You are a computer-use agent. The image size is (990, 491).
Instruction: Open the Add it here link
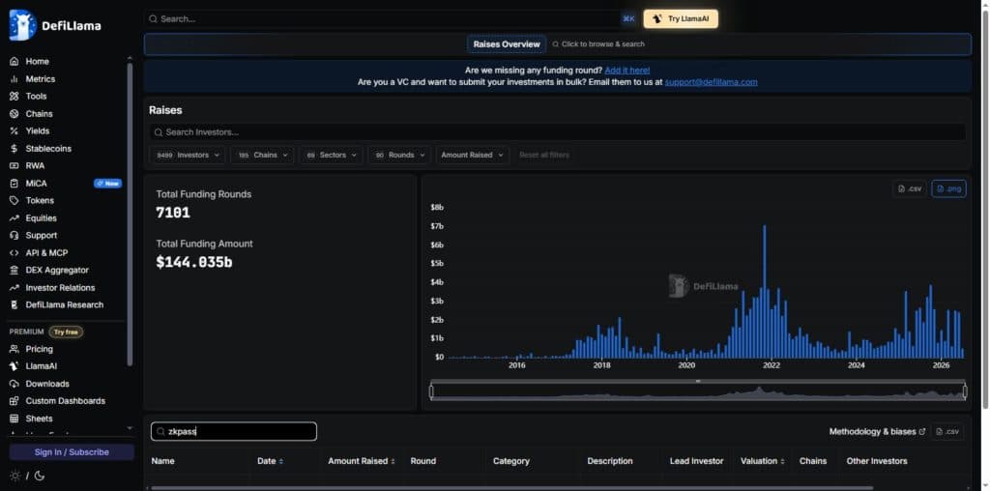(626, 70)
